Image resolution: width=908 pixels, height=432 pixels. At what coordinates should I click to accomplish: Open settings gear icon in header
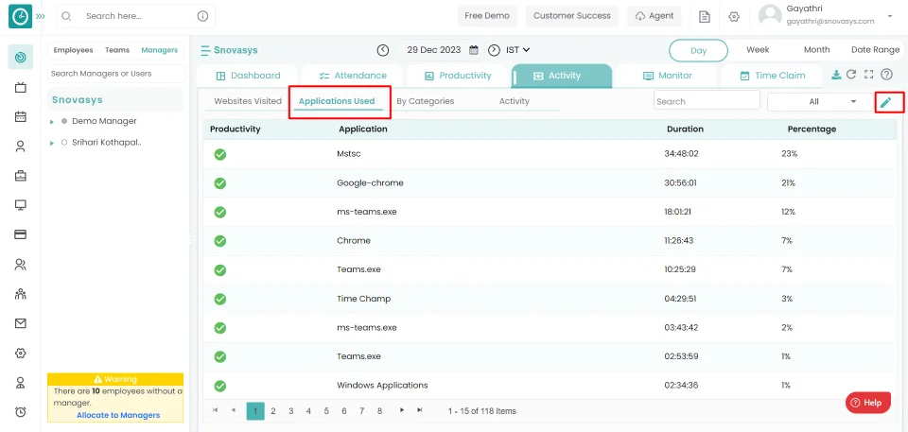point(734,17)
